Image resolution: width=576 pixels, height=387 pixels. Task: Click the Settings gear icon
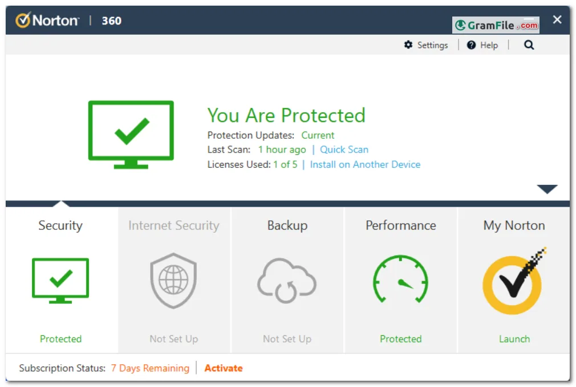tap(408, 45)
